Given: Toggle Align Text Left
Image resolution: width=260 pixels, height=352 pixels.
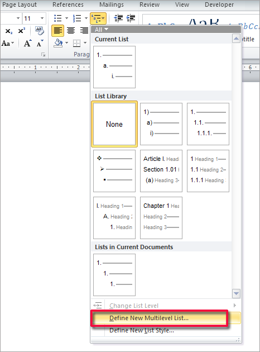Looking at the screenshot, I should pos(57,31).
